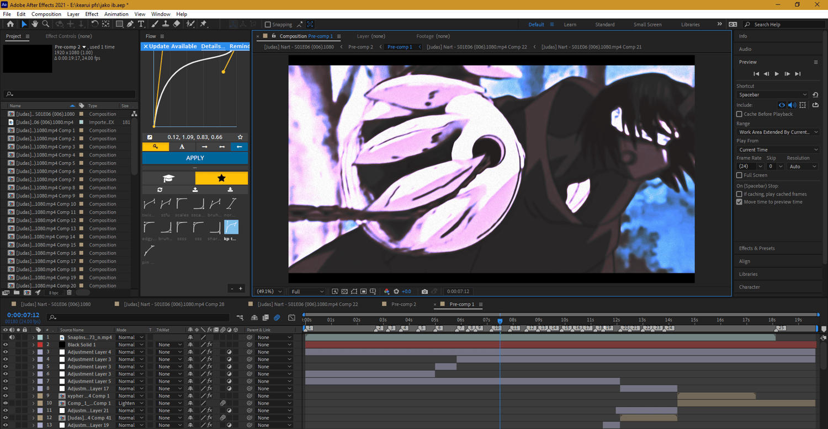Mute audio of SnapIns mp4 layer
Image resolution: width=828 pixels, height=429 pixels.
point(12,337)
